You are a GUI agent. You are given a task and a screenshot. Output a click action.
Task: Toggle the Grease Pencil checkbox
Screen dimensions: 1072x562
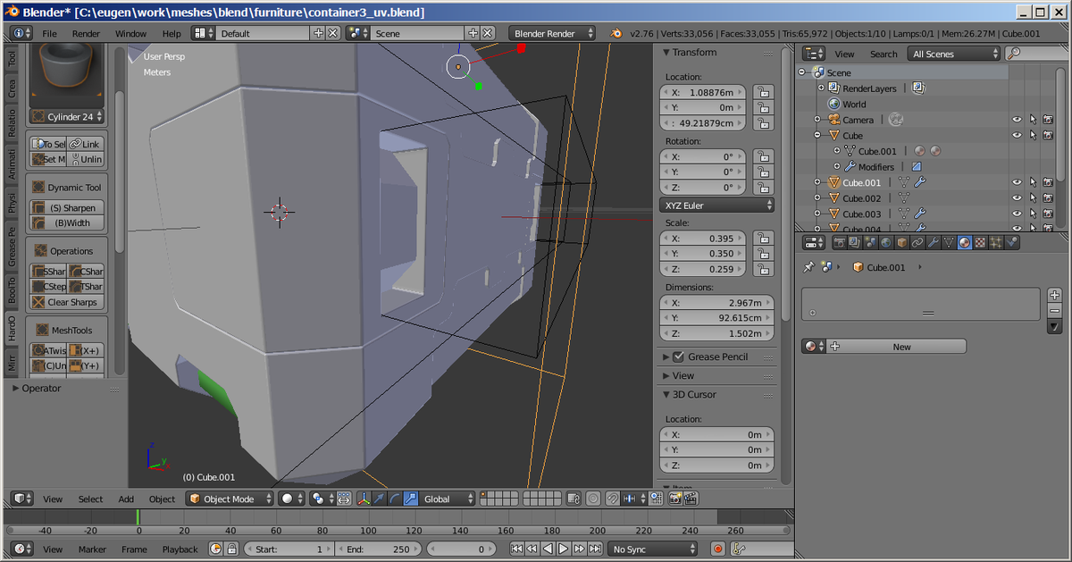click(678, 356)
